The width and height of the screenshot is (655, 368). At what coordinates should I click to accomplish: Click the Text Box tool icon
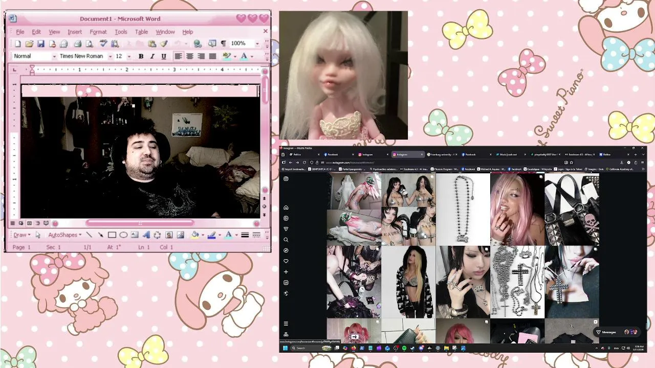click(135, 235)
